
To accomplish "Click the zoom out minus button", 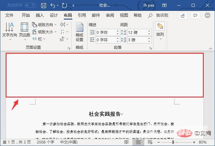I will pos(158,142).
